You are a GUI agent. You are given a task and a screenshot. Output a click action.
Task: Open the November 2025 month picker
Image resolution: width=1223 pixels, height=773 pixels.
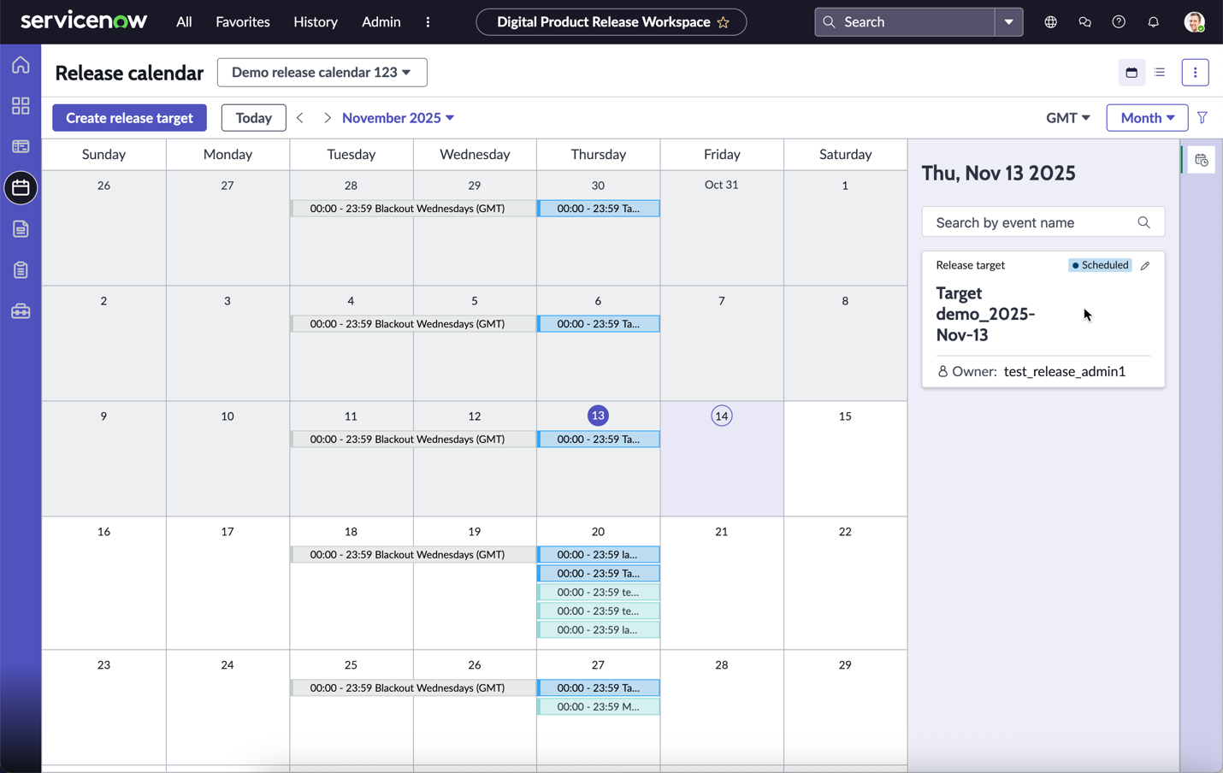click(399, 118)
